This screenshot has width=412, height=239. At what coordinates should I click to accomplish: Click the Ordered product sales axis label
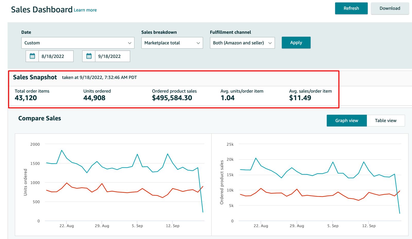(x=222, y=182)
